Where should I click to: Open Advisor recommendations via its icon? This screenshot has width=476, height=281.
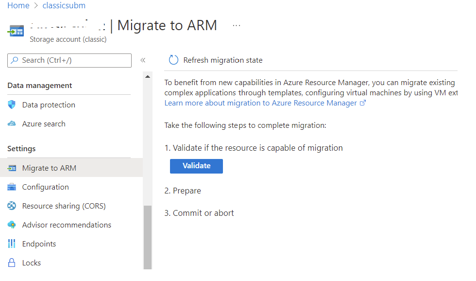tap(12, 225)
